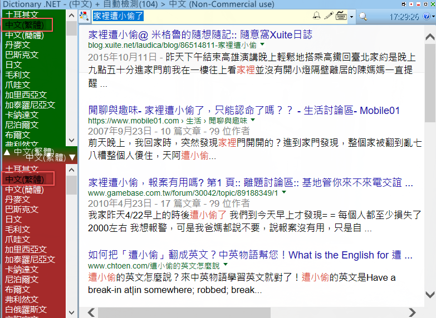The width and height of the screenshot is (436, 318).
Task: Select 加泰羅尼亞文 in green source list
Action: point(30,105)
